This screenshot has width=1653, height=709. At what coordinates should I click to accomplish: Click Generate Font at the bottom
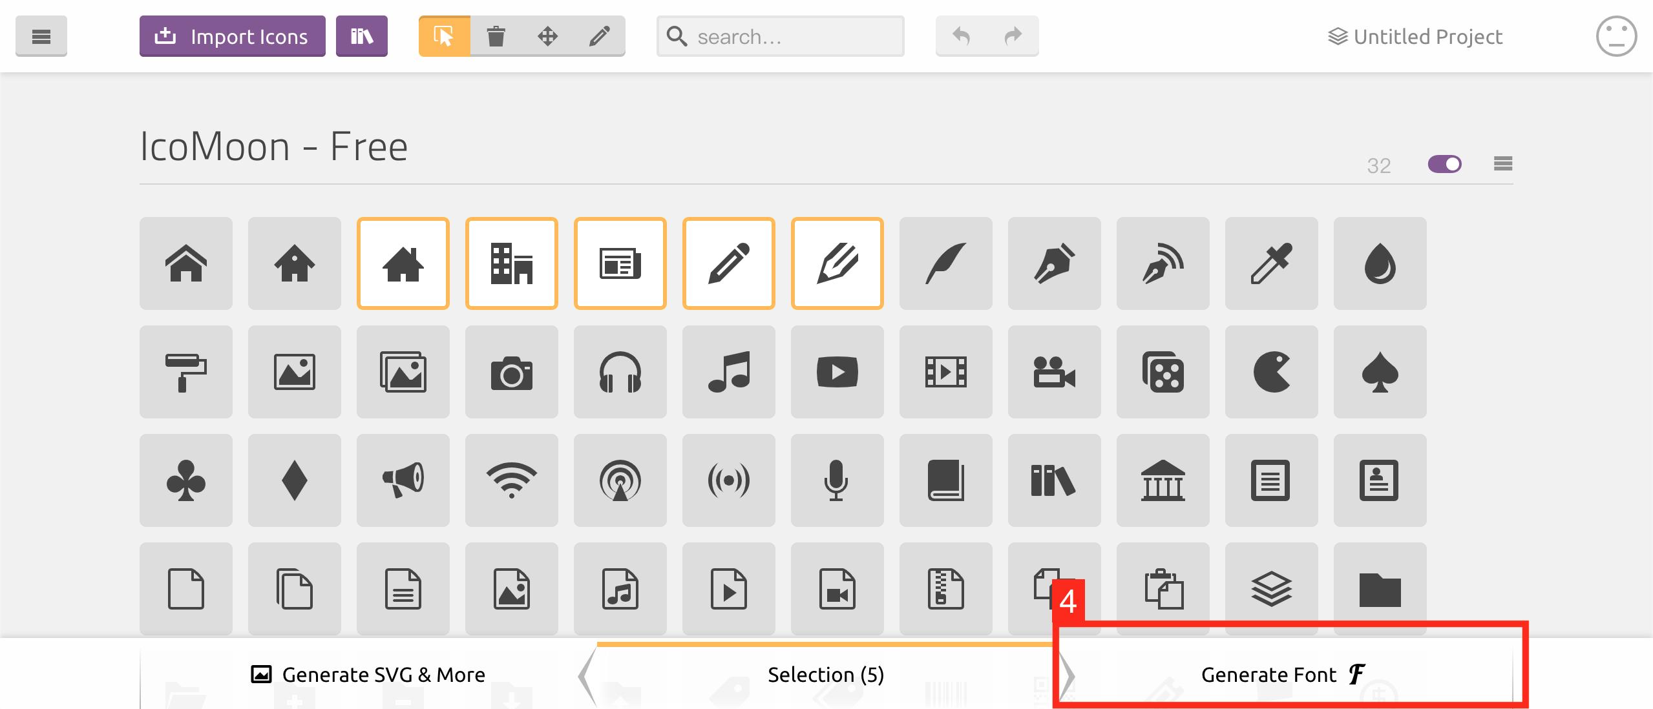[x=1283, y=675]
